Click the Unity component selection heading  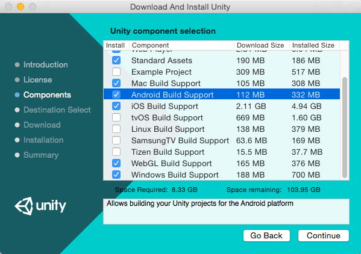pyautogui.click(x=163, y=31)
